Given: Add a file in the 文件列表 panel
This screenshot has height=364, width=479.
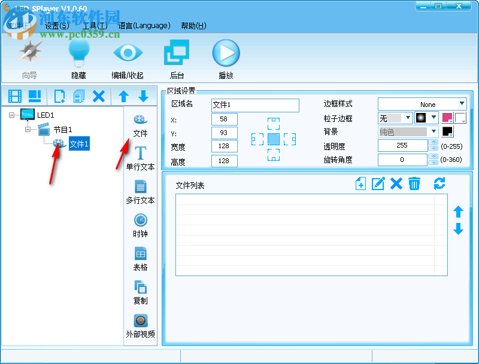Looking at the screenshot, I should pyautogui.click(x=360, y=184).
